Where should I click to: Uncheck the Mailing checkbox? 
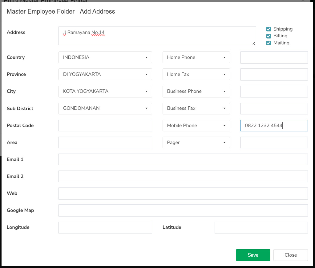pyautogui.click(x=269, y=43)
